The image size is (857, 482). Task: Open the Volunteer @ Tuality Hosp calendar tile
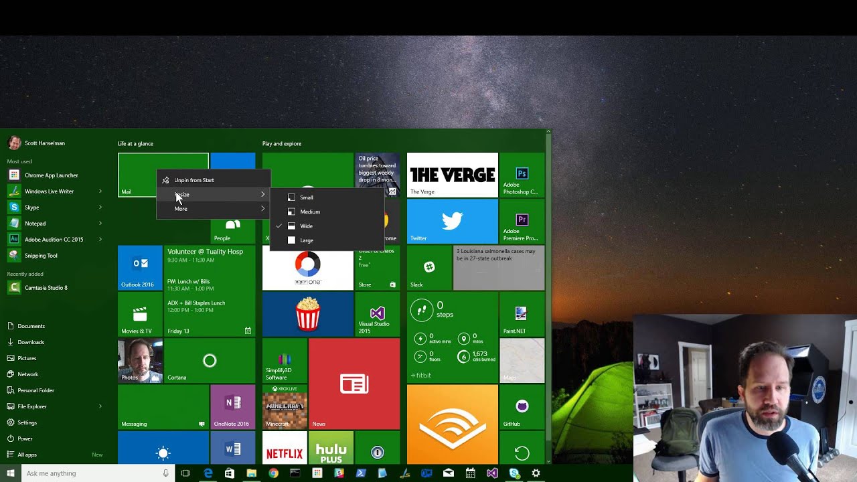pos(210,291)
